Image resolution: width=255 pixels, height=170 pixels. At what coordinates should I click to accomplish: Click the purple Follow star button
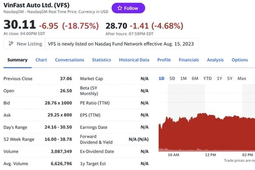tap(128, 8)
